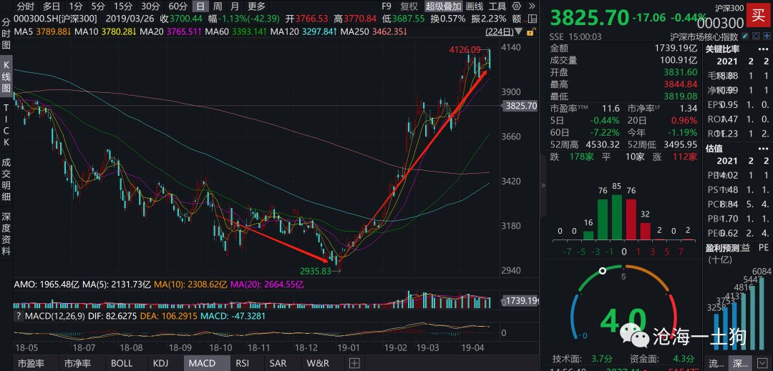This screenshot has width=773, height=371.
Task: Switch to the KDJ indicator tab
Action: (x=161, y=363)
